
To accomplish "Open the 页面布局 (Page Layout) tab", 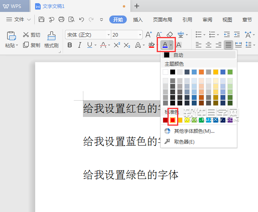I will coord(162,19).
